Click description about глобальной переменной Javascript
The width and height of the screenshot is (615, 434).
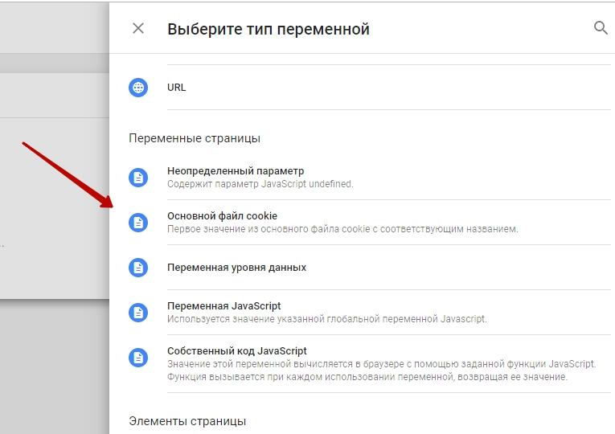click(x=326, y=319)
